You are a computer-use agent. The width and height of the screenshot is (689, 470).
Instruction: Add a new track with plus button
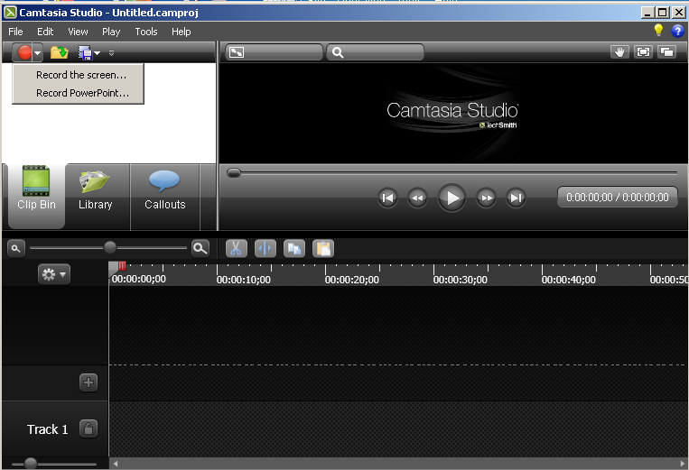point(88,382)
